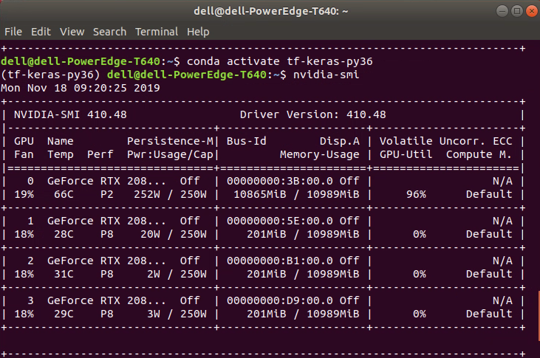Click GPU 0 memory usage 10865MiB
Viewport: 540px width, 358px height.
pos(260,194)
